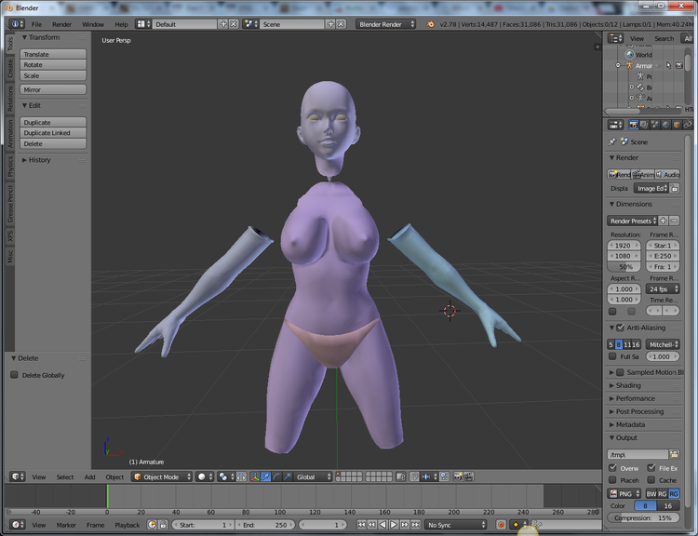
Task: Click the Translate button
Action: (x=53, y=54)
